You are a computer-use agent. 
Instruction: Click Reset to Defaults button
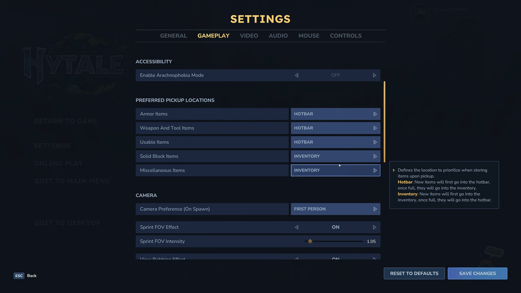(x=414, y=273)
